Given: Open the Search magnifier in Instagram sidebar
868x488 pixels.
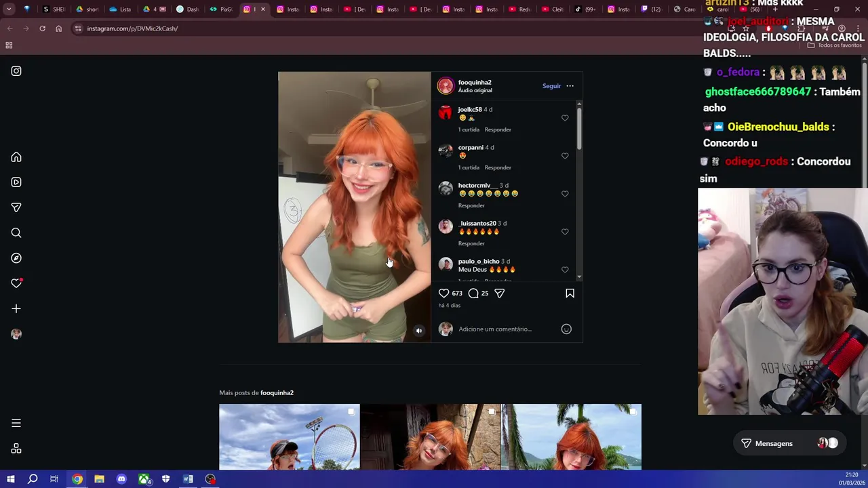Looking at the screenshot, I should [x=16, y=233].
